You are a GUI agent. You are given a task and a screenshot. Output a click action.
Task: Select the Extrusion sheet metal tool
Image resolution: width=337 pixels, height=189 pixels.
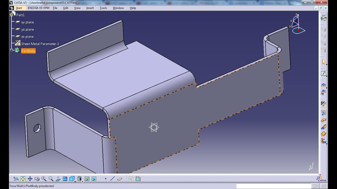click(324, 134)
